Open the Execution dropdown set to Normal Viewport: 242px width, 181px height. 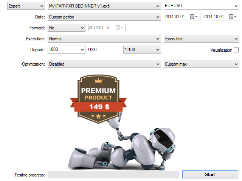(104, 38)
